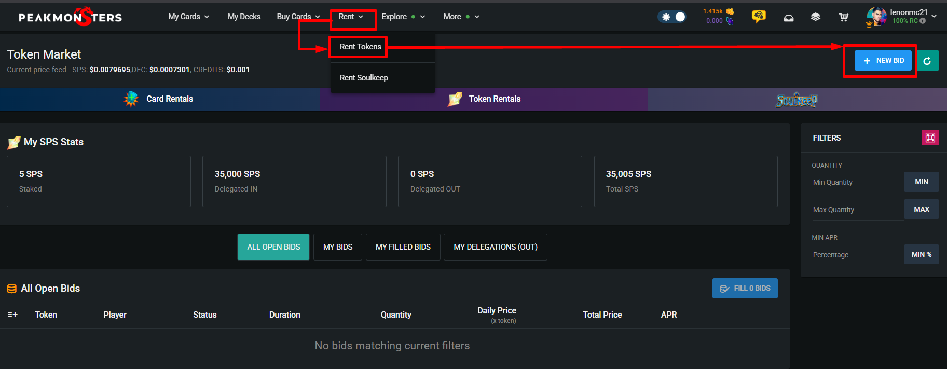Viewport: 947px width, 369px height.
Task: Click the green refresh icon button
Action: click(x=928, y=61)
